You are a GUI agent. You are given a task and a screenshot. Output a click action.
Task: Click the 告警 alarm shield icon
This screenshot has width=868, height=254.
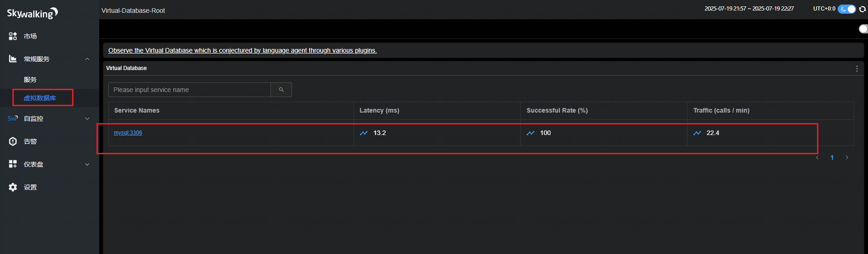[x=13, y=141]
